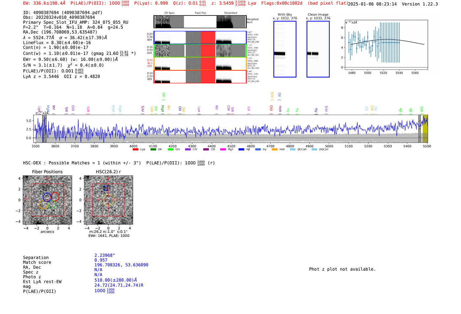Click the (bad pixel flat) flag text
The image size is (461, 314).
point(328,3)
